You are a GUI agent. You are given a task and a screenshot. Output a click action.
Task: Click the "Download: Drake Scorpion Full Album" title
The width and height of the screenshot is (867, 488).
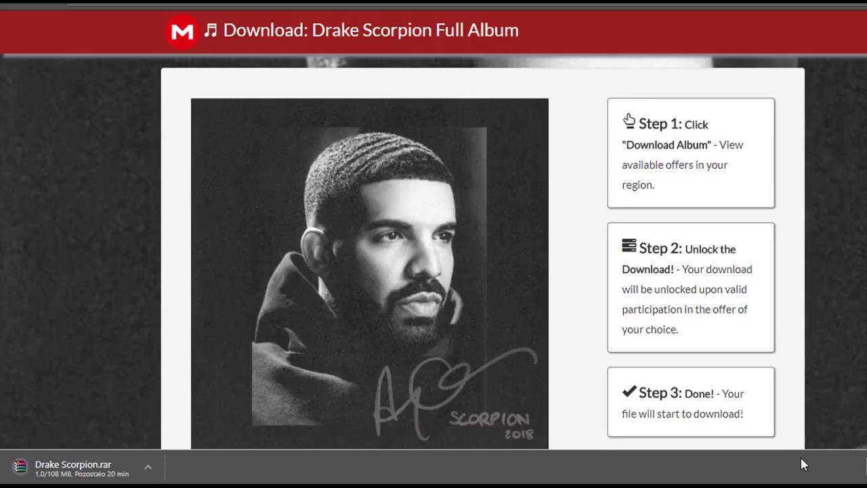tap(371, 30)
